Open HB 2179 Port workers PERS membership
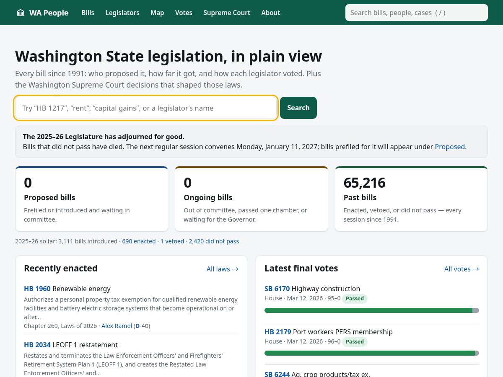 329,332
